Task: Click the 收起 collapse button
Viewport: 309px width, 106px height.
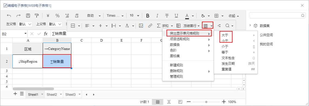Action: coord(234,16)
